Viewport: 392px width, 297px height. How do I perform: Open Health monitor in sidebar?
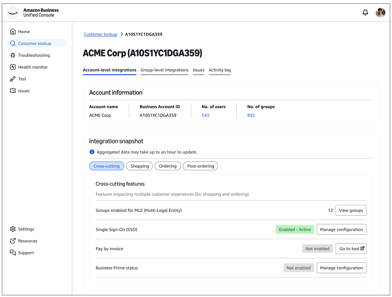click(33, 67)
